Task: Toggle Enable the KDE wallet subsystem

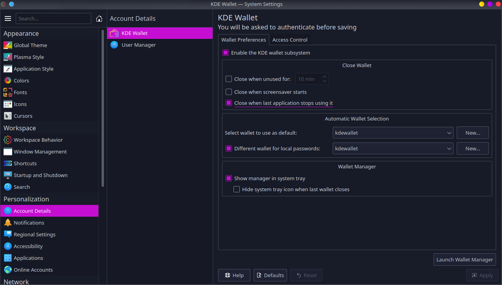Action: (226, 53)
